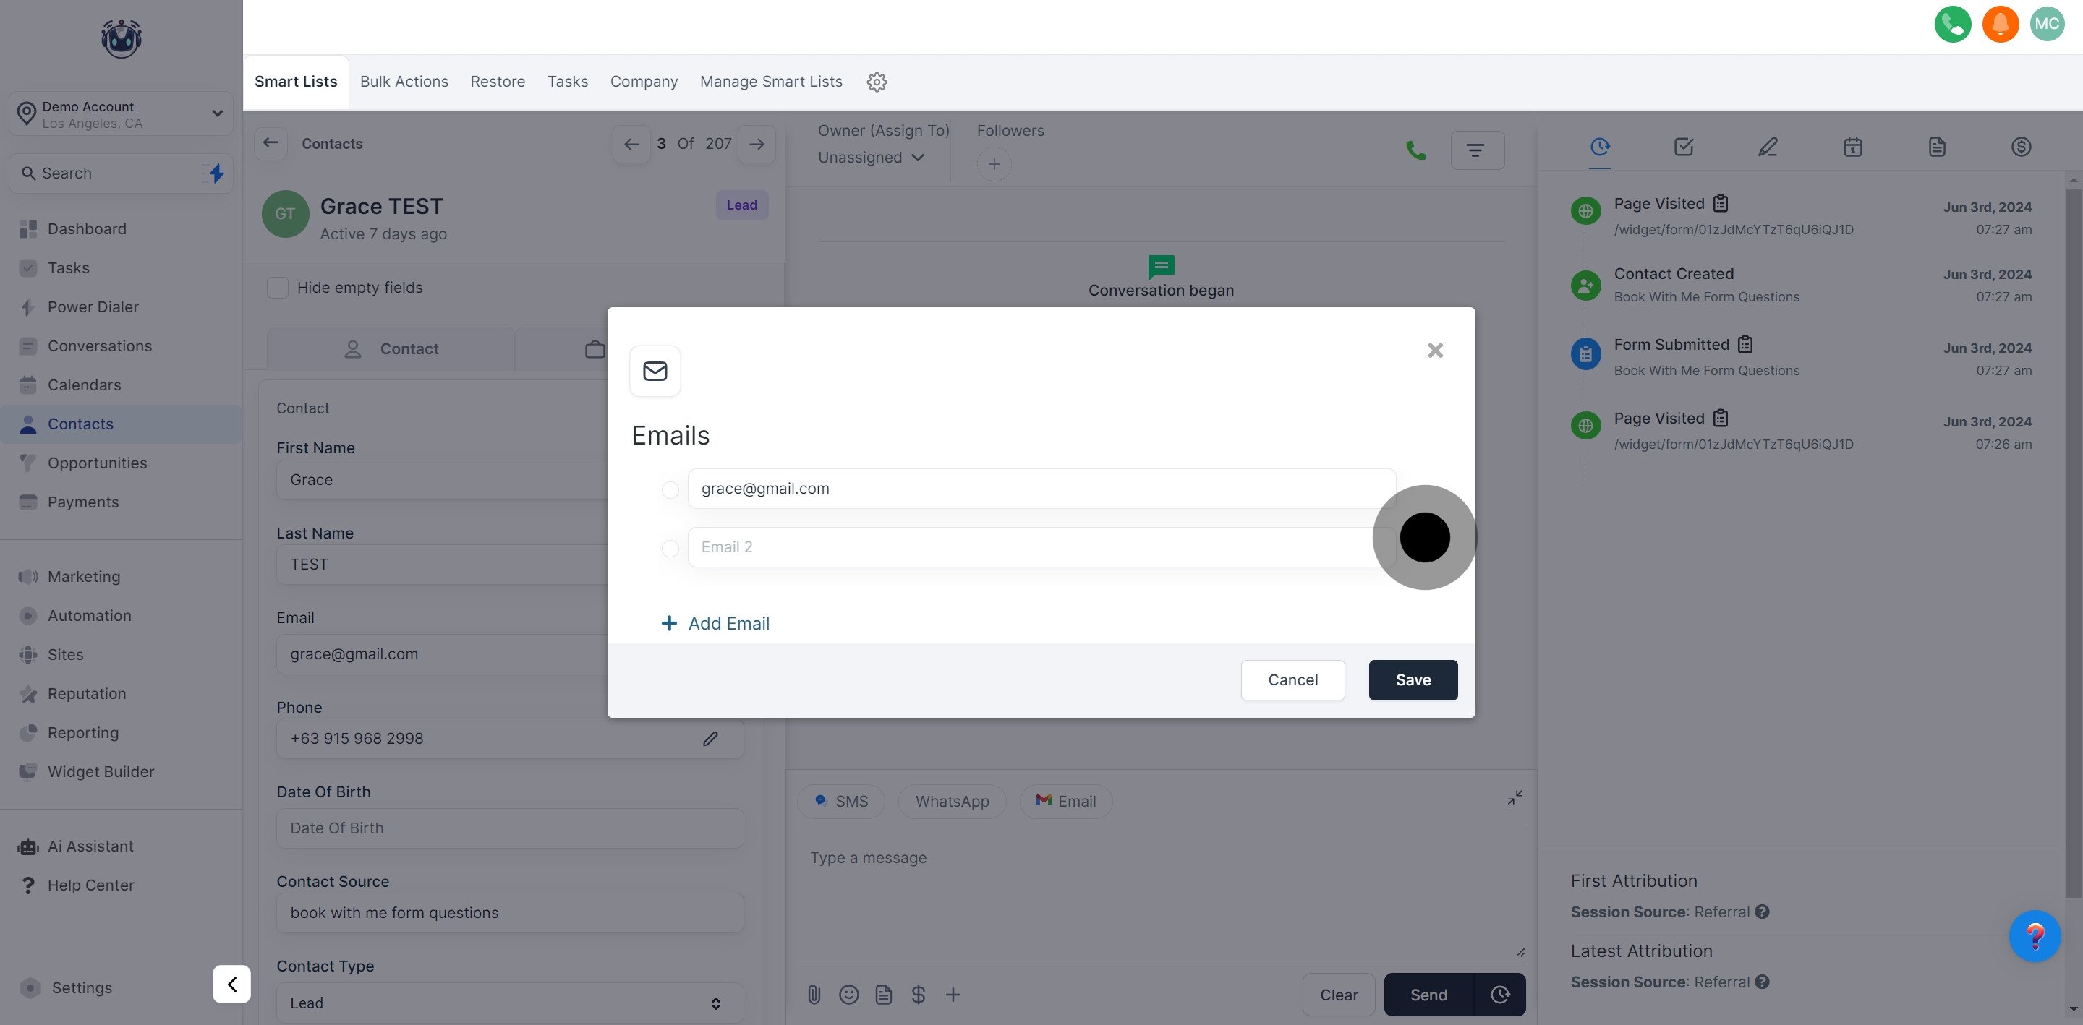Click the settings gear beside Manage Smart Lists
The image size is (2083, 1025).
point(877,82)
